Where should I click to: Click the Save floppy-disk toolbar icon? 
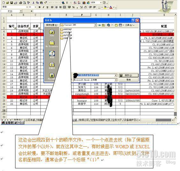coord(11,3)
